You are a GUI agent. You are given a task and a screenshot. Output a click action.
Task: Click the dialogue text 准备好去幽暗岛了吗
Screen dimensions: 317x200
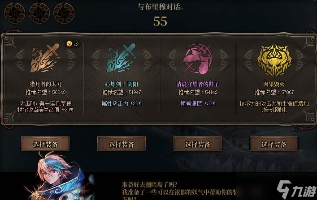tap(150, 184)
